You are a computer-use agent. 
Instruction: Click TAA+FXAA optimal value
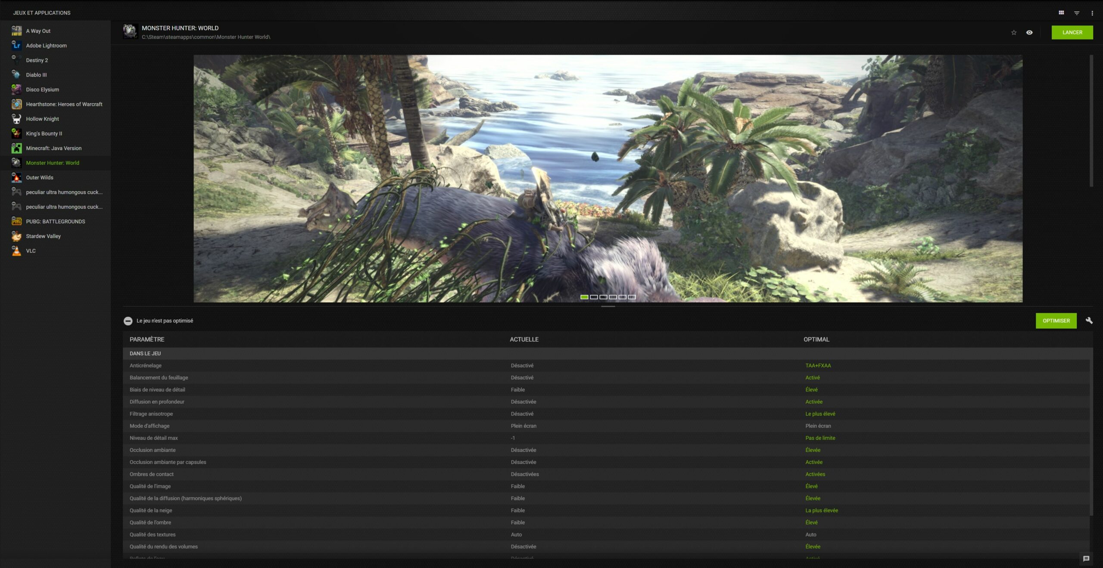818,365
